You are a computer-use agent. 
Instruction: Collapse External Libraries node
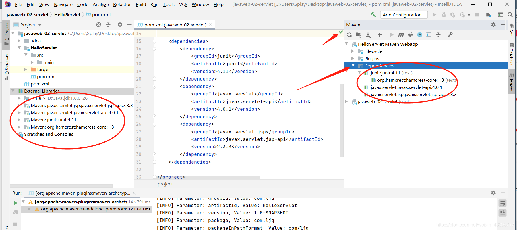tap(13, 91)
